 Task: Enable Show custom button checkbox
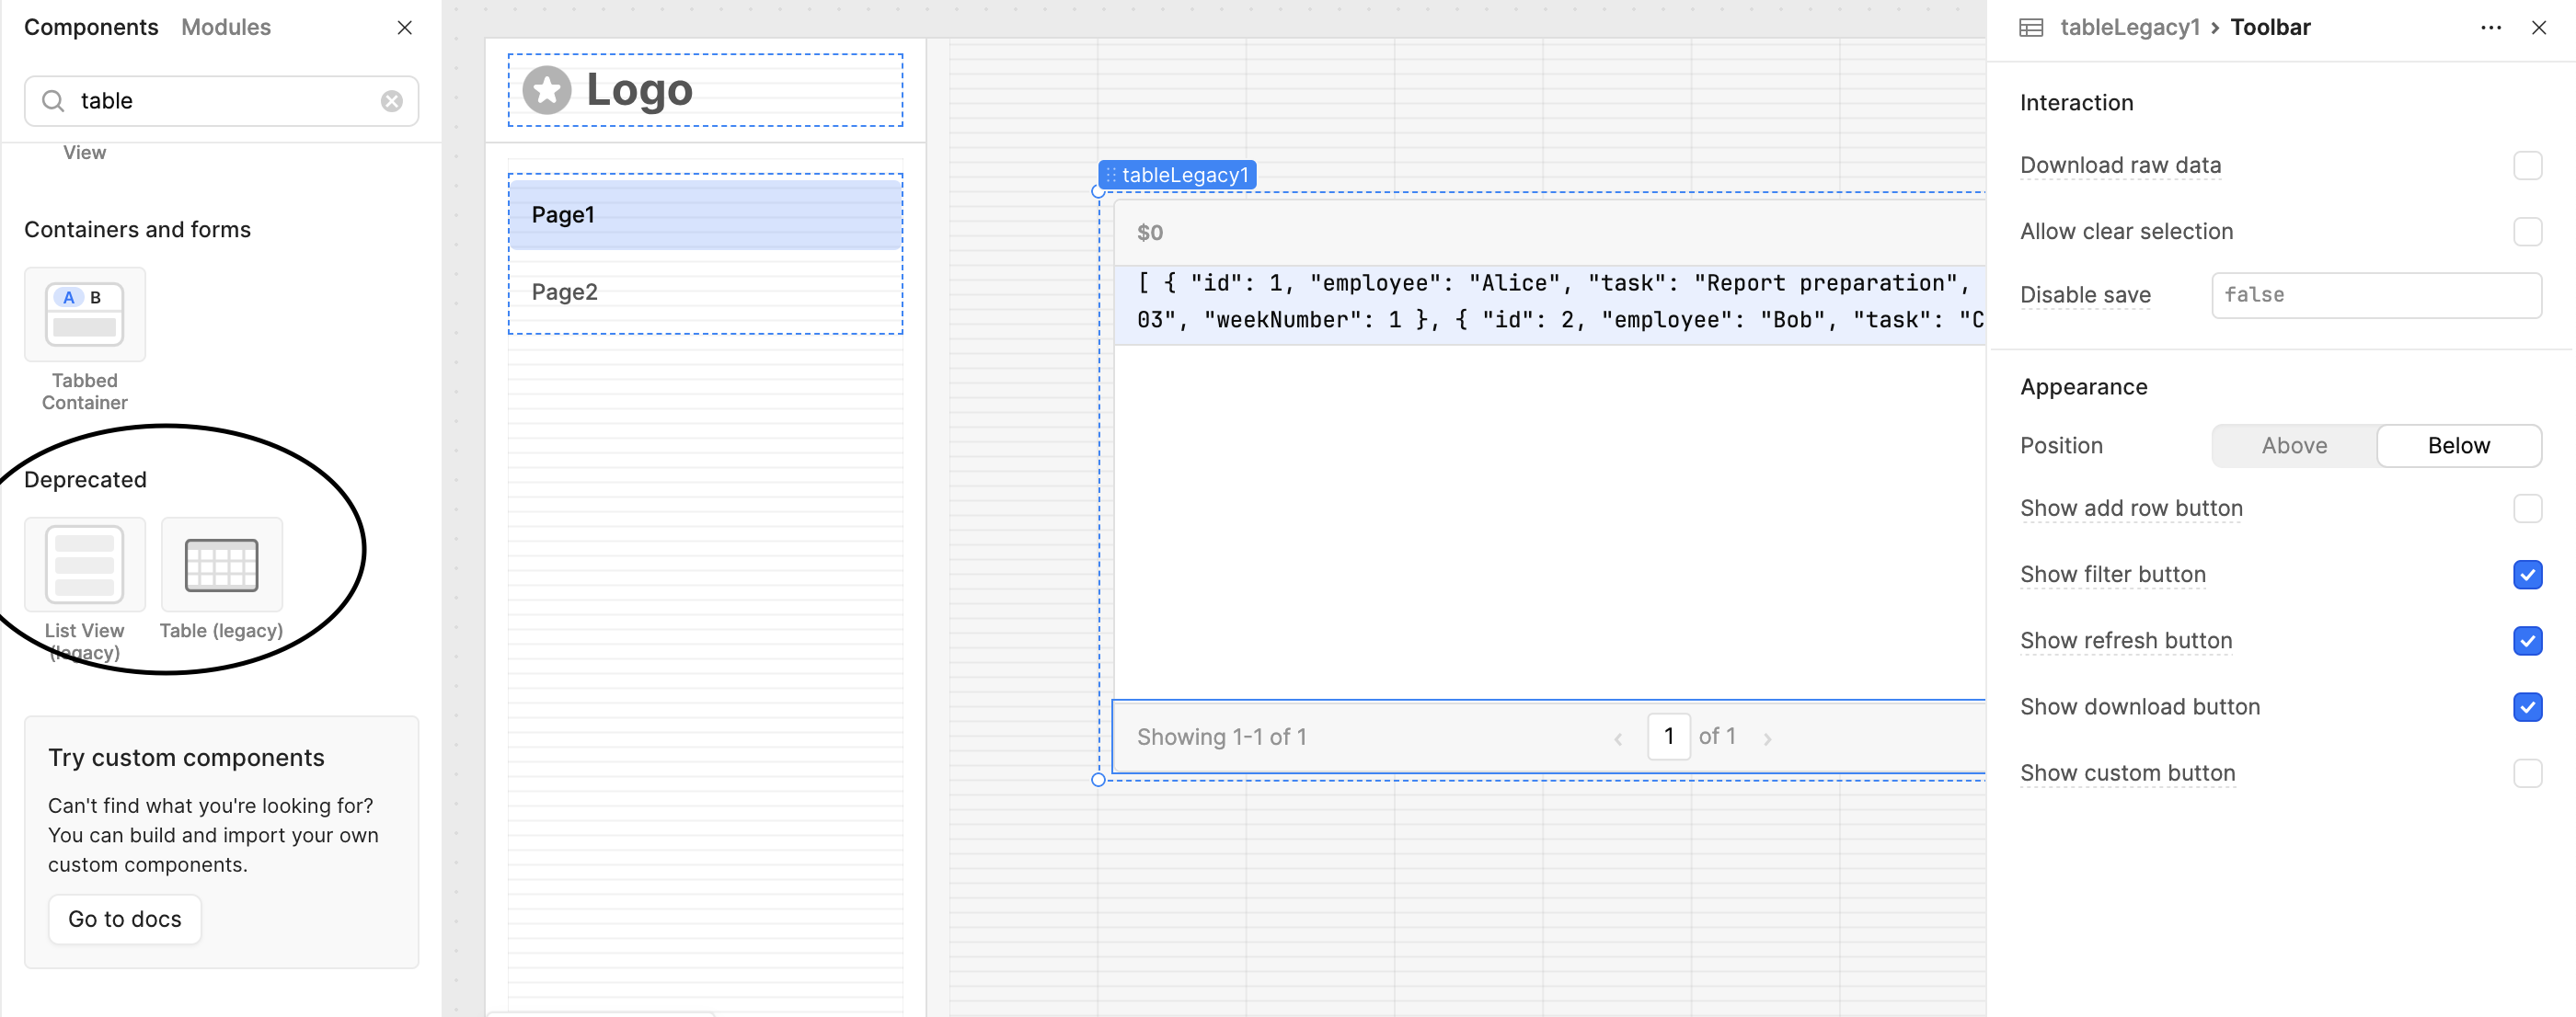tap(2527, 773)
